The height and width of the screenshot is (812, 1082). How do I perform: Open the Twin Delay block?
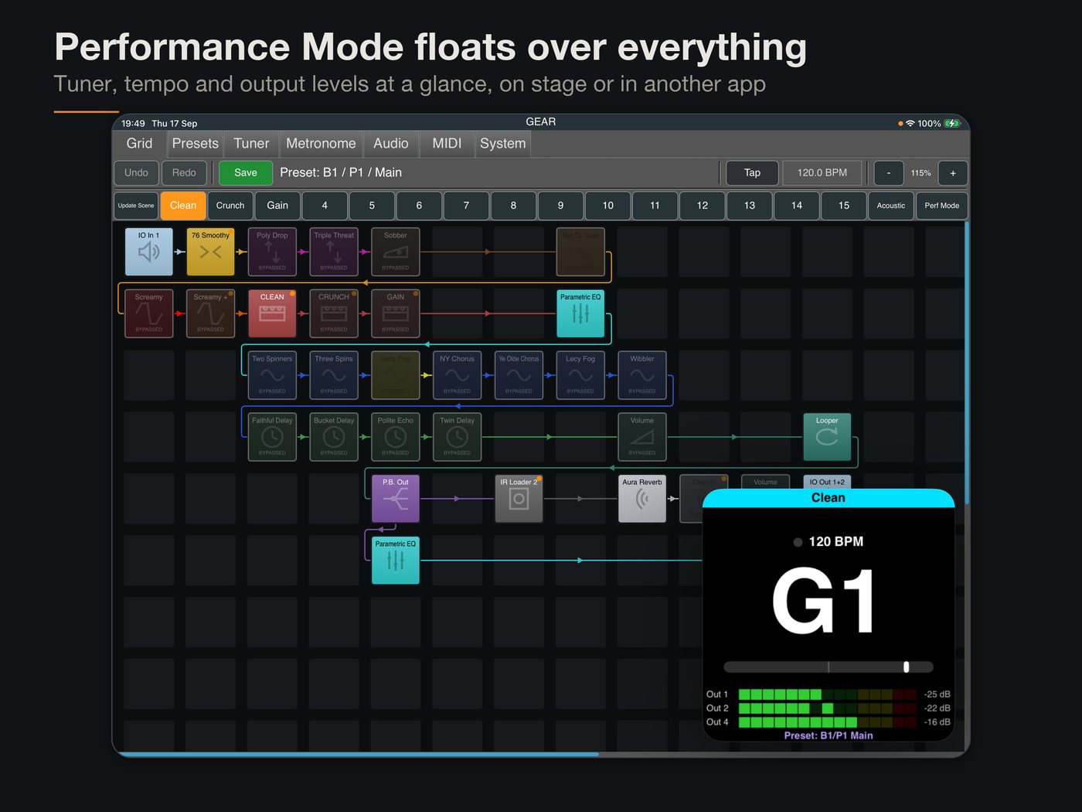tap(457, 437)
